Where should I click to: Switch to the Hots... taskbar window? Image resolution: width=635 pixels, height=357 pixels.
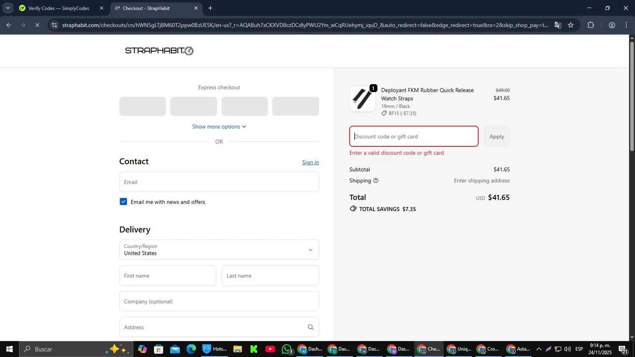coord(215,349)
